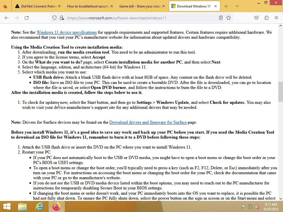
Task: Click the page scrollbar down arrow
Action: pyautogui.click(x=281, y=199)
